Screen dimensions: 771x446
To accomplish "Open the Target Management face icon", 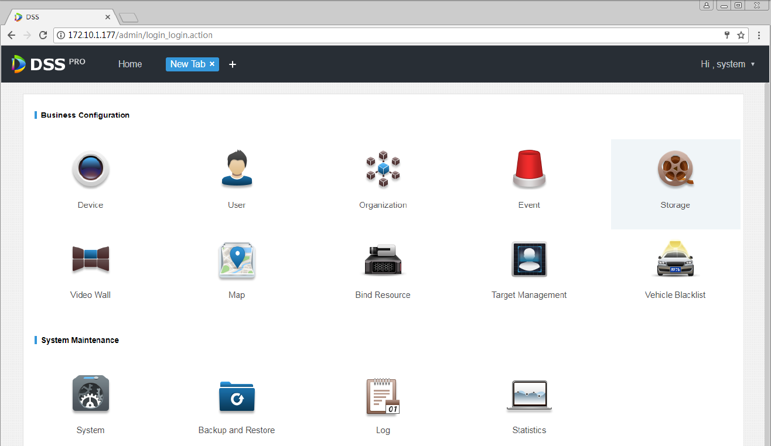I will (529, 259).
